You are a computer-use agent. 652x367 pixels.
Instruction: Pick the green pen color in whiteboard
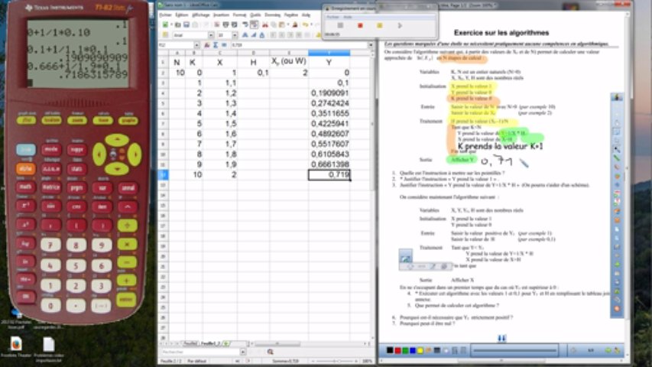point(405,350)
